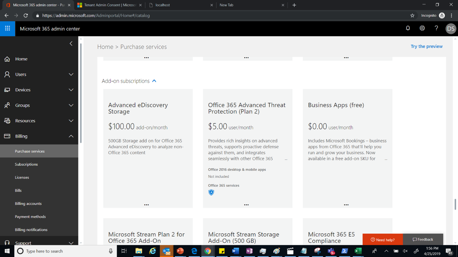
Task: Open options on Business Apps (free) card
Action: (x=346, y=204)
